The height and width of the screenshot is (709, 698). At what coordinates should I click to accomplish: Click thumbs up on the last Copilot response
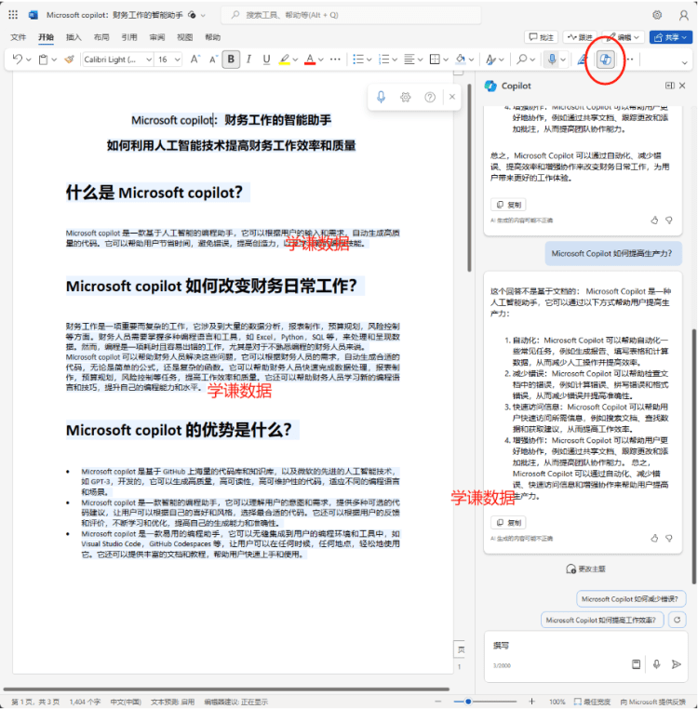click(654, 538)
